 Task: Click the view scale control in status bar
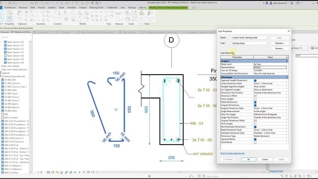40,173
